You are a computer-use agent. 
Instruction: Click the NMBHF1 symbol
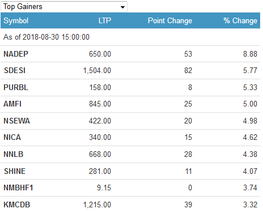click(18, 188)
